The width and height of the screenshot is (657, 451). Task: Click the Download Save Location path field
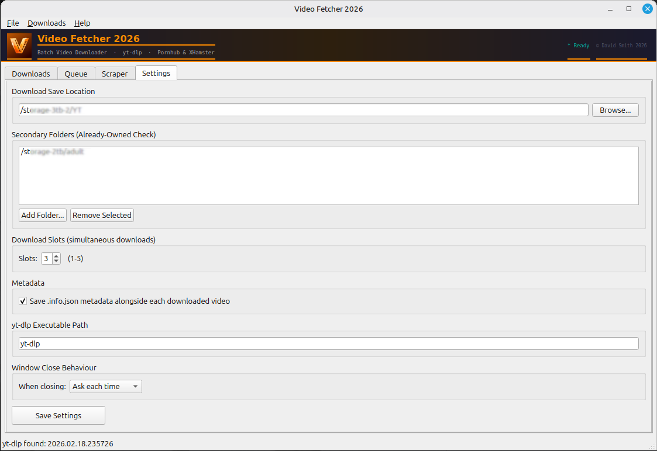click(303, 110)
